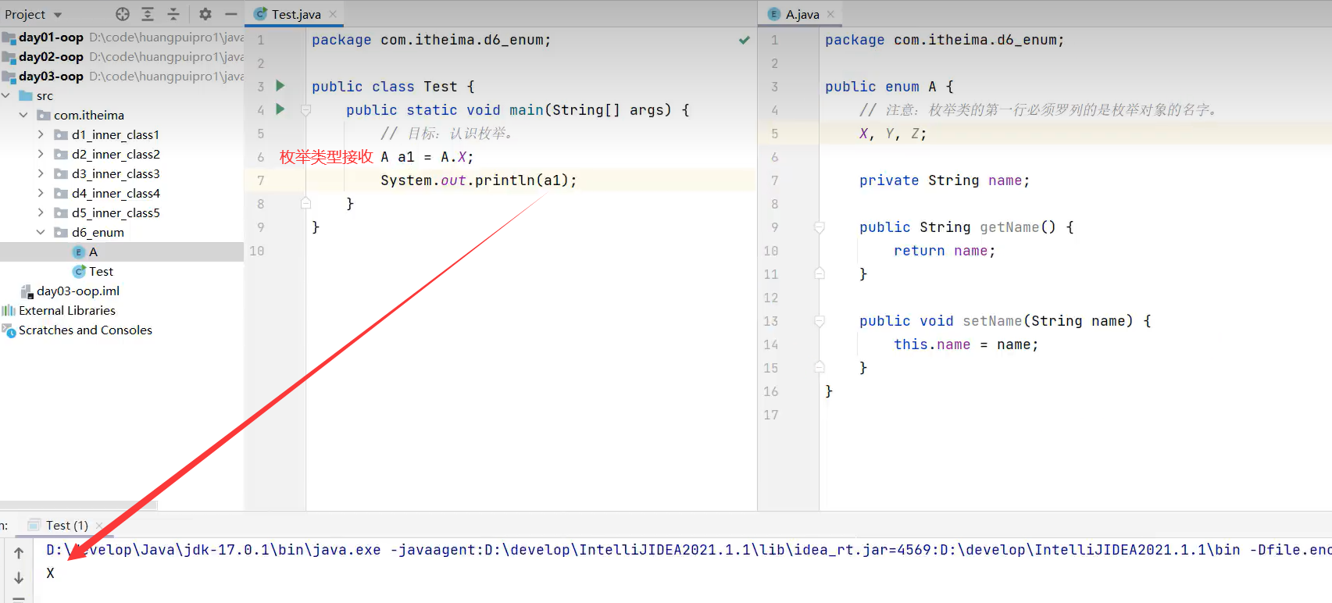Expand the d4_inner_class4 package
1332x603 pixels.
41,193
